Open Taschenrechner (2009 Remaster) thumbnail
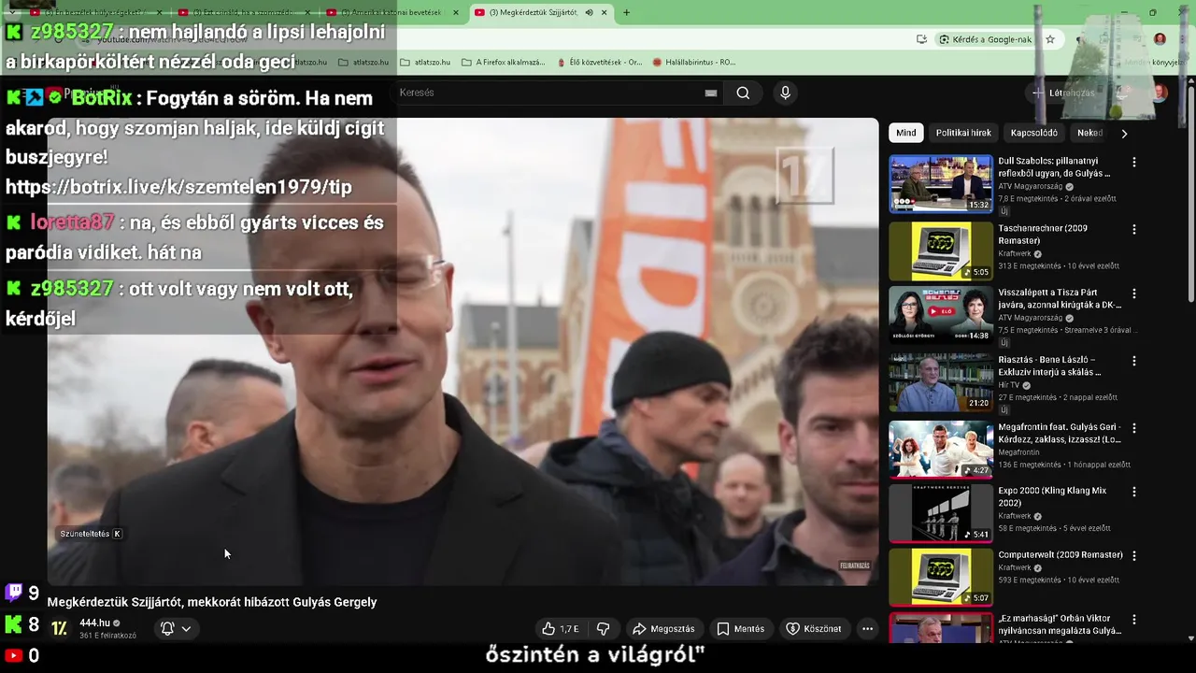The image size is (1196, 673). [941, 251]
